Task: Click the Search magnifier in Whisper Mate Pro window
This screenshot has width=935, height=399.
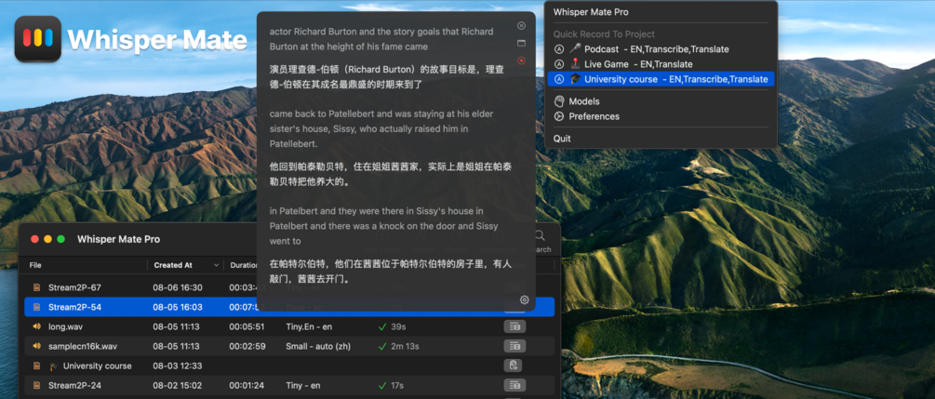Action: pyautogui.click(x=540, y=235)
